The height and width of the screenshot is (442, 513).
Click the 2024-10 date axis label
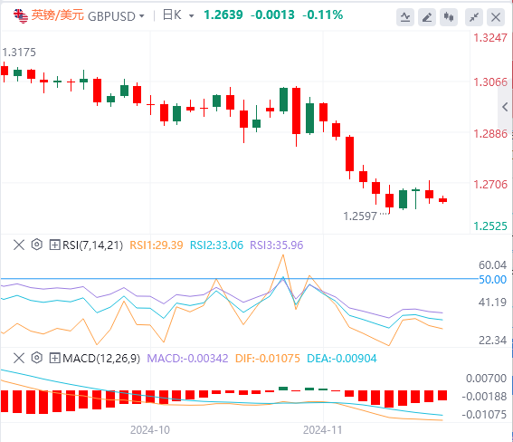tap(150, 430)
